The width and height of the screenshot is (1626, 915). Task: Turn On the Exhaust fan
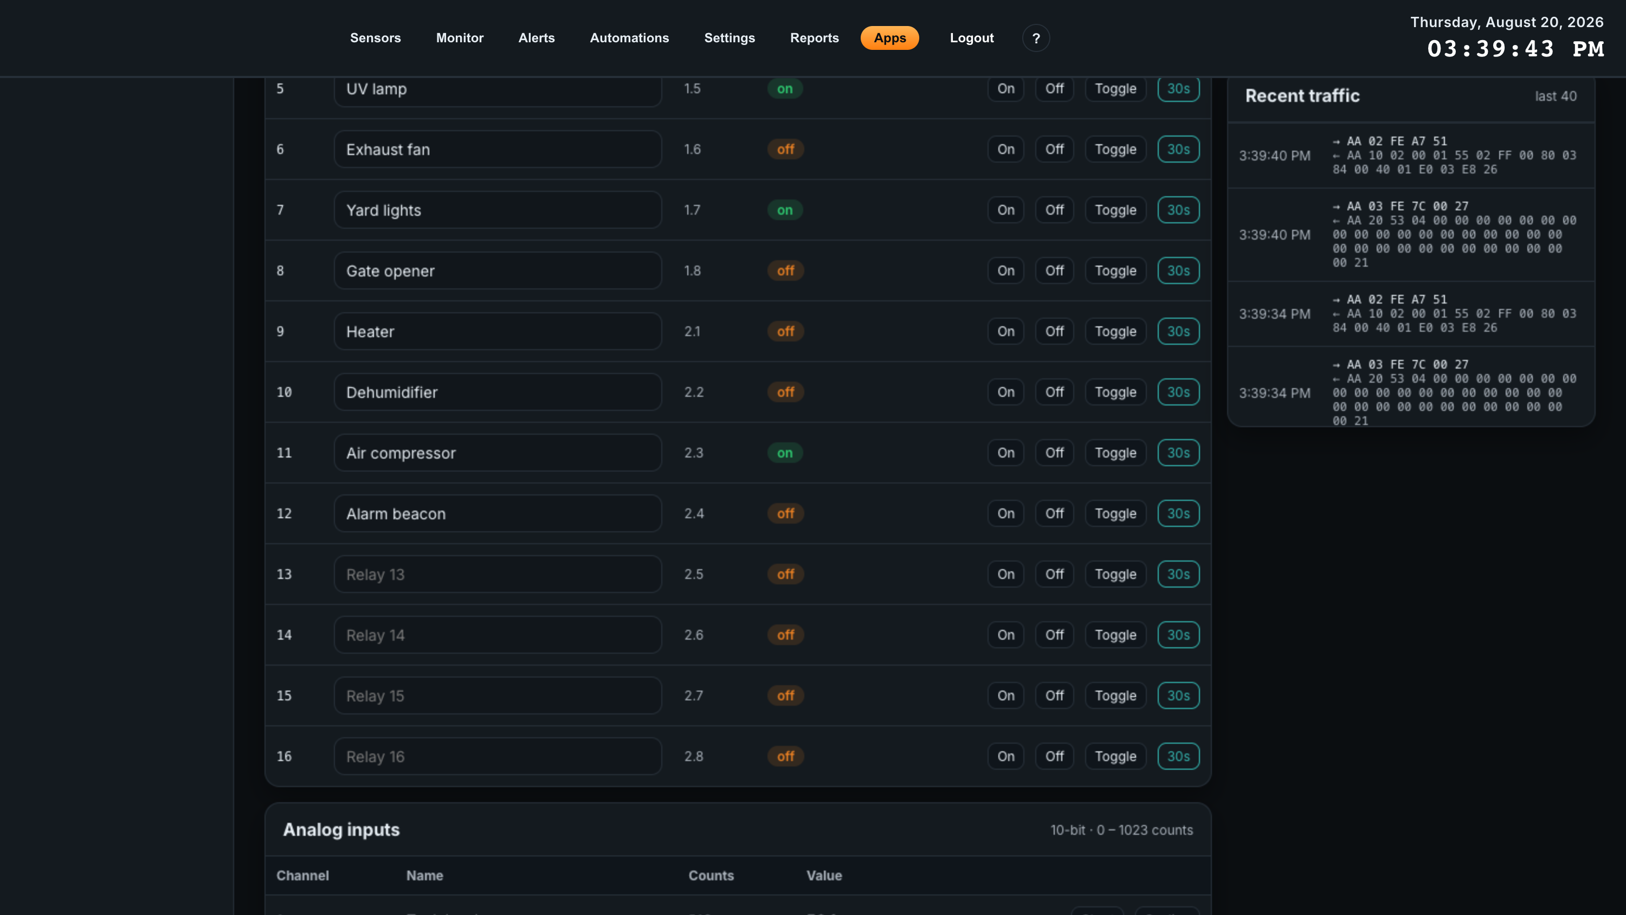[1006, 149]
